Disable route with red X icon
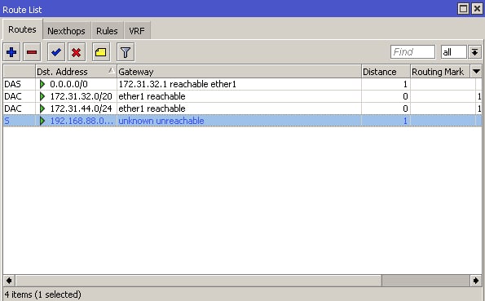The width and height of the screenshot is (485, 301). 76,52
